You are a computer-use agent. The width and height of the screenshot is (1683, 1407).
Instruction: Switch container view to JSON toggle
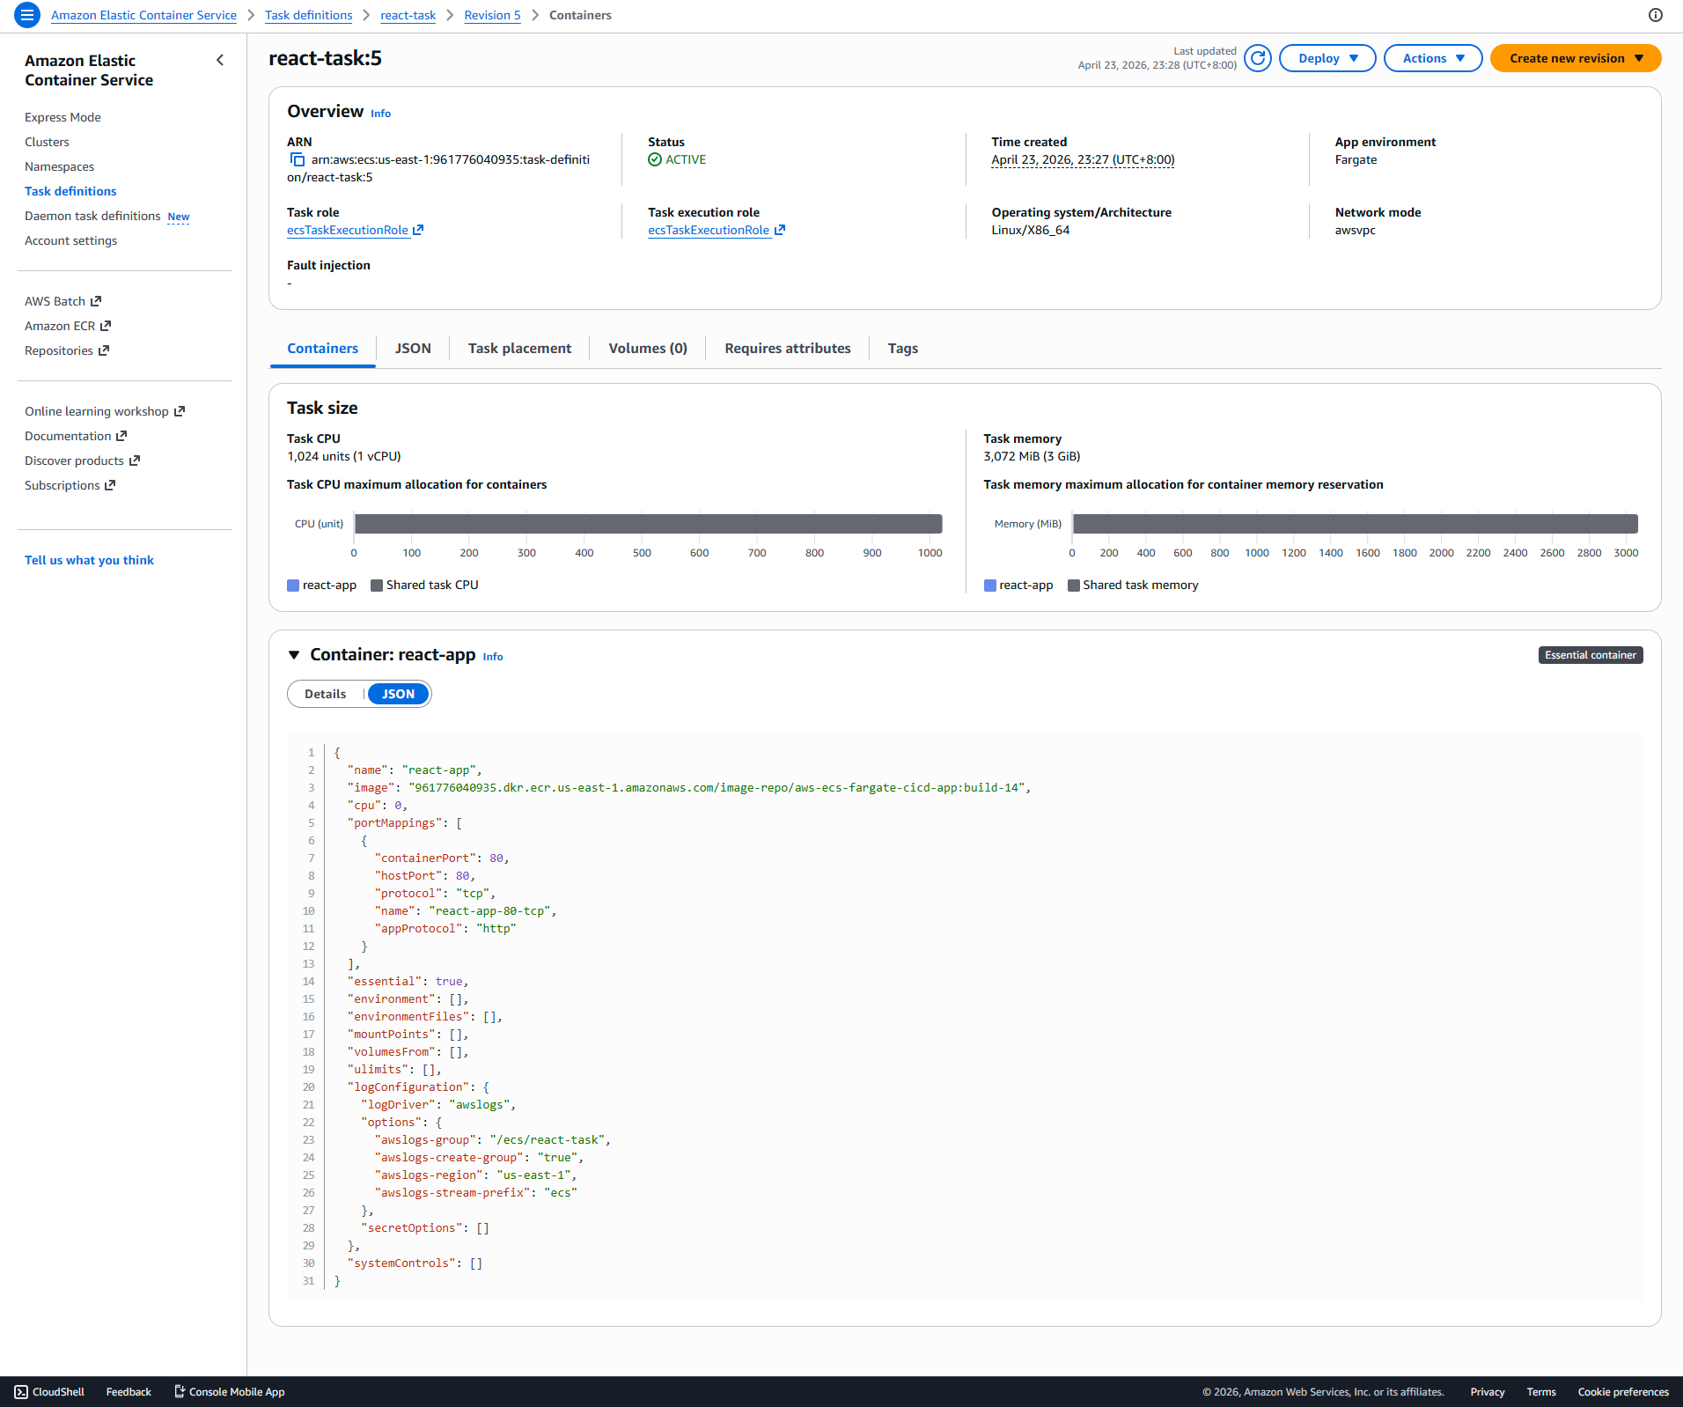(399, 694)
